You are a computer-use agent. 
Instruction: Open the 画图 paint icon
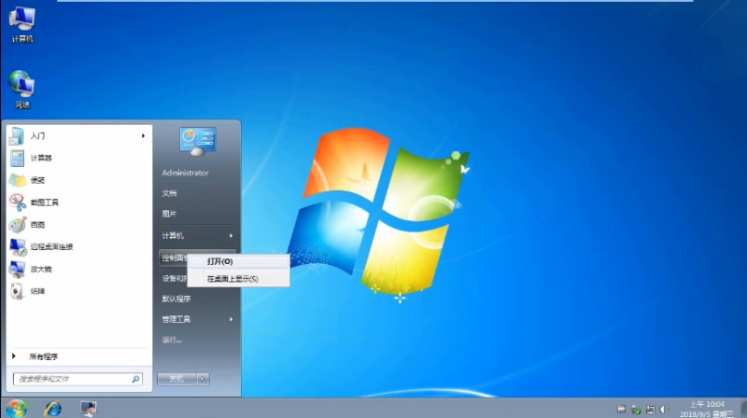[x=18, y=225]
